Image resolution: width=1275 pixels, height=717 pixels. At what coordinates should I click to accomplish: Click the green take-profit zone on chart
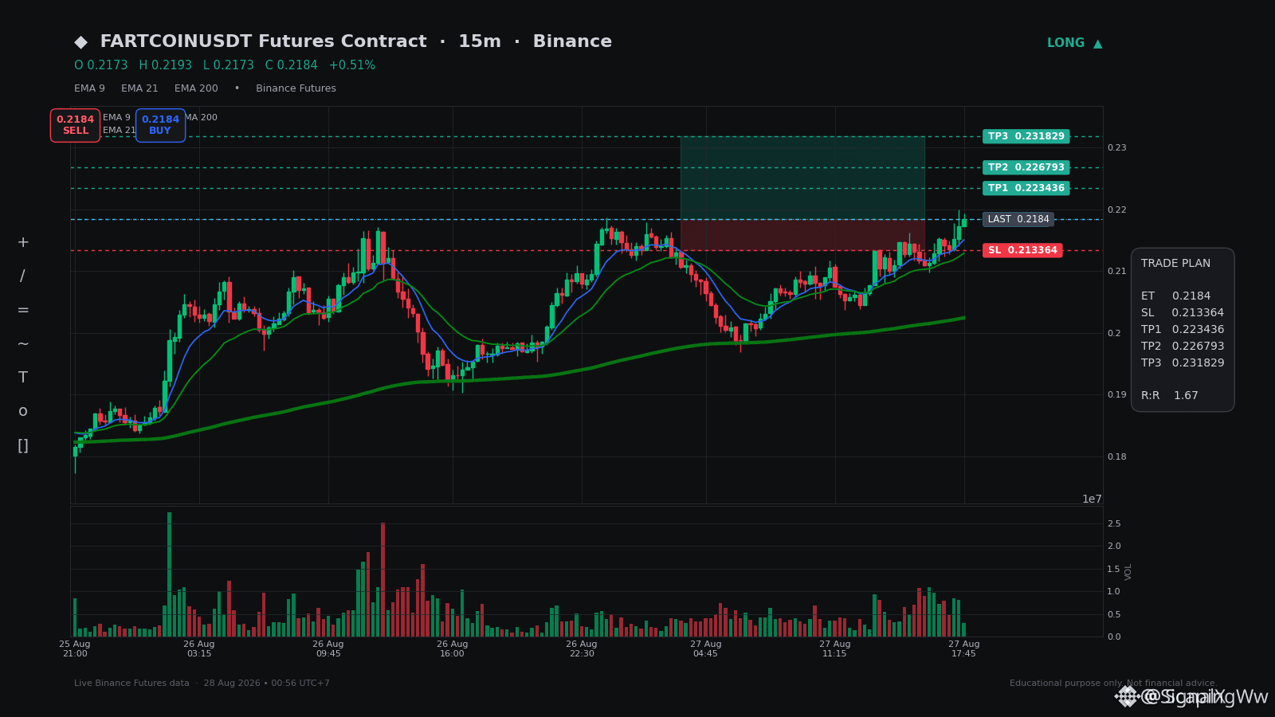click(x=802, y=178)
